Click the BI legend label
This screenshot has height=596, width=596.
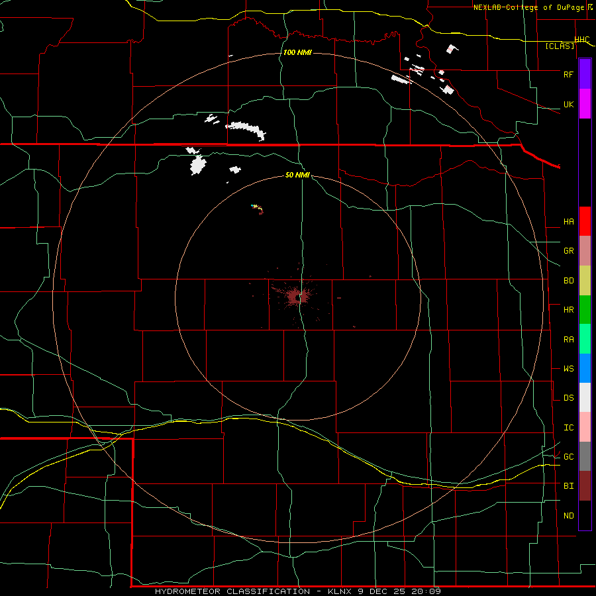(x=568, y=486)
